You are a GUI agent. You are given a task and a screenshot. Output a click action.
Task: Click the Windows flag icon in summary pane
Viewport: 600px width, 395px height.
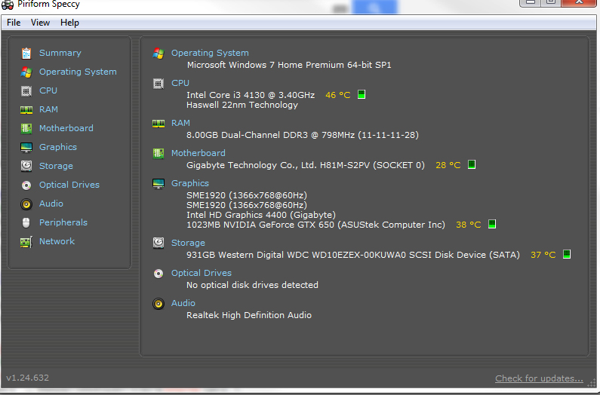tap(158, 54)
